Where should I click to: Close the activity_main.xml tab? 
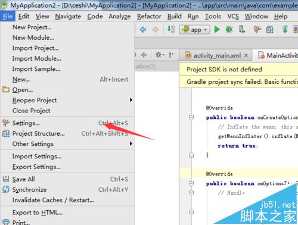[246, 55]
